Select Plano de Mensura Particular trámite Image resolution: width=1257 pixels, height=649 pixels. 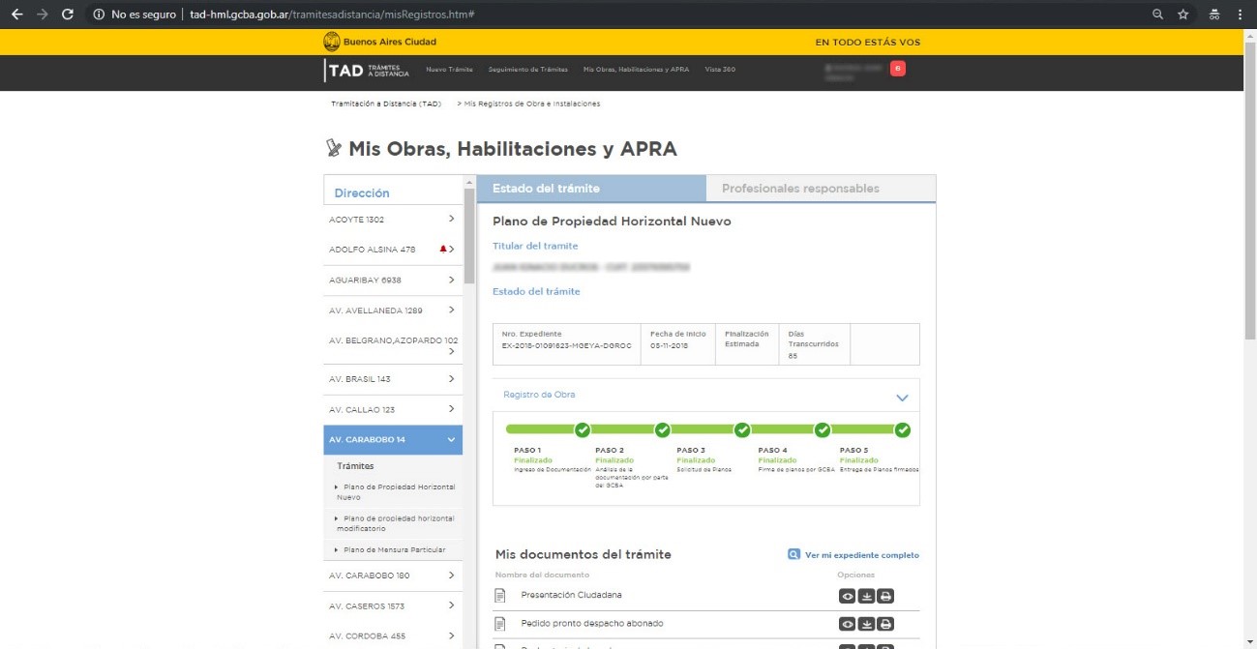(394, 549)
